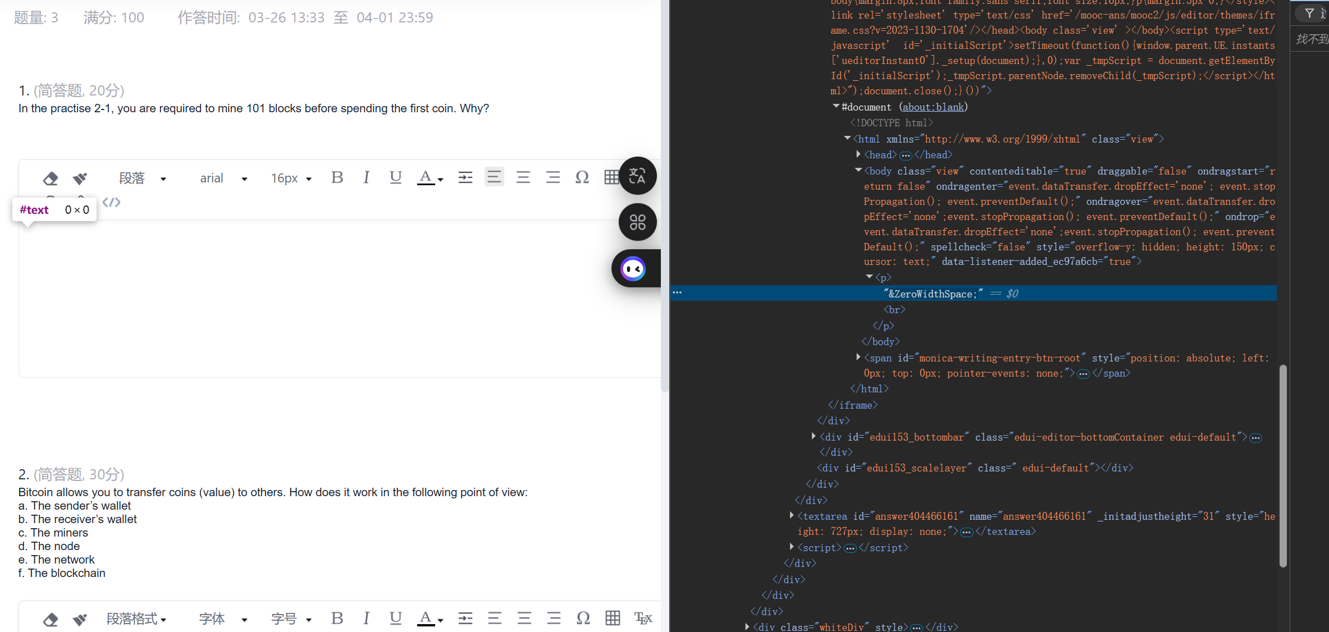Viewport: 1329px width, 632px height.
Task: Click the LaTeX formula icon in second editor
Action: click(x=643, y=619)
